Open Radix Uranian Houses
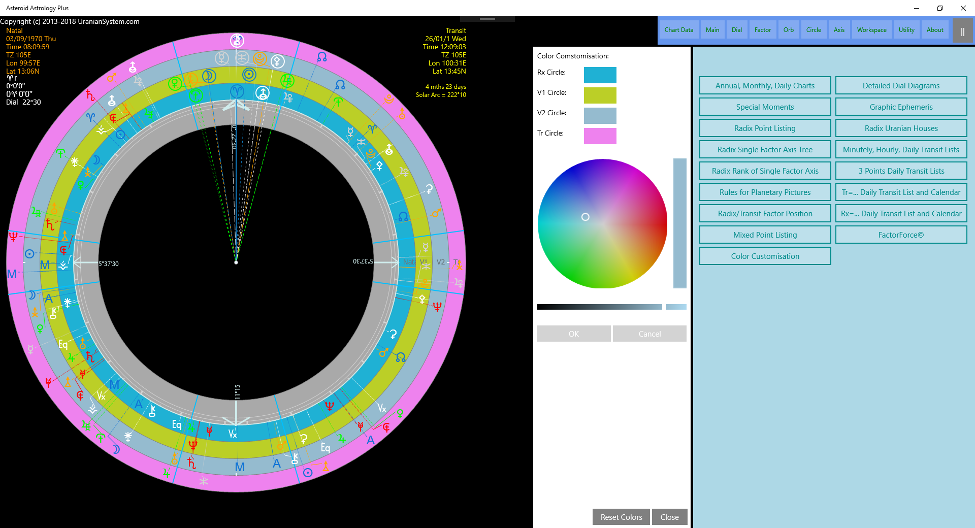The image size is (975, 528). click(x=901, y=128)
